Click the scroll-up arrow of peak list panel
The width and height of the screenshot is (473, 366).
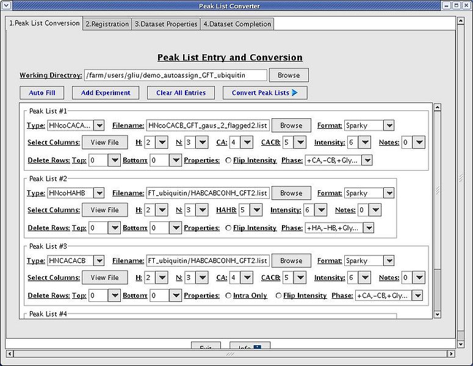(x=437, y=108)
